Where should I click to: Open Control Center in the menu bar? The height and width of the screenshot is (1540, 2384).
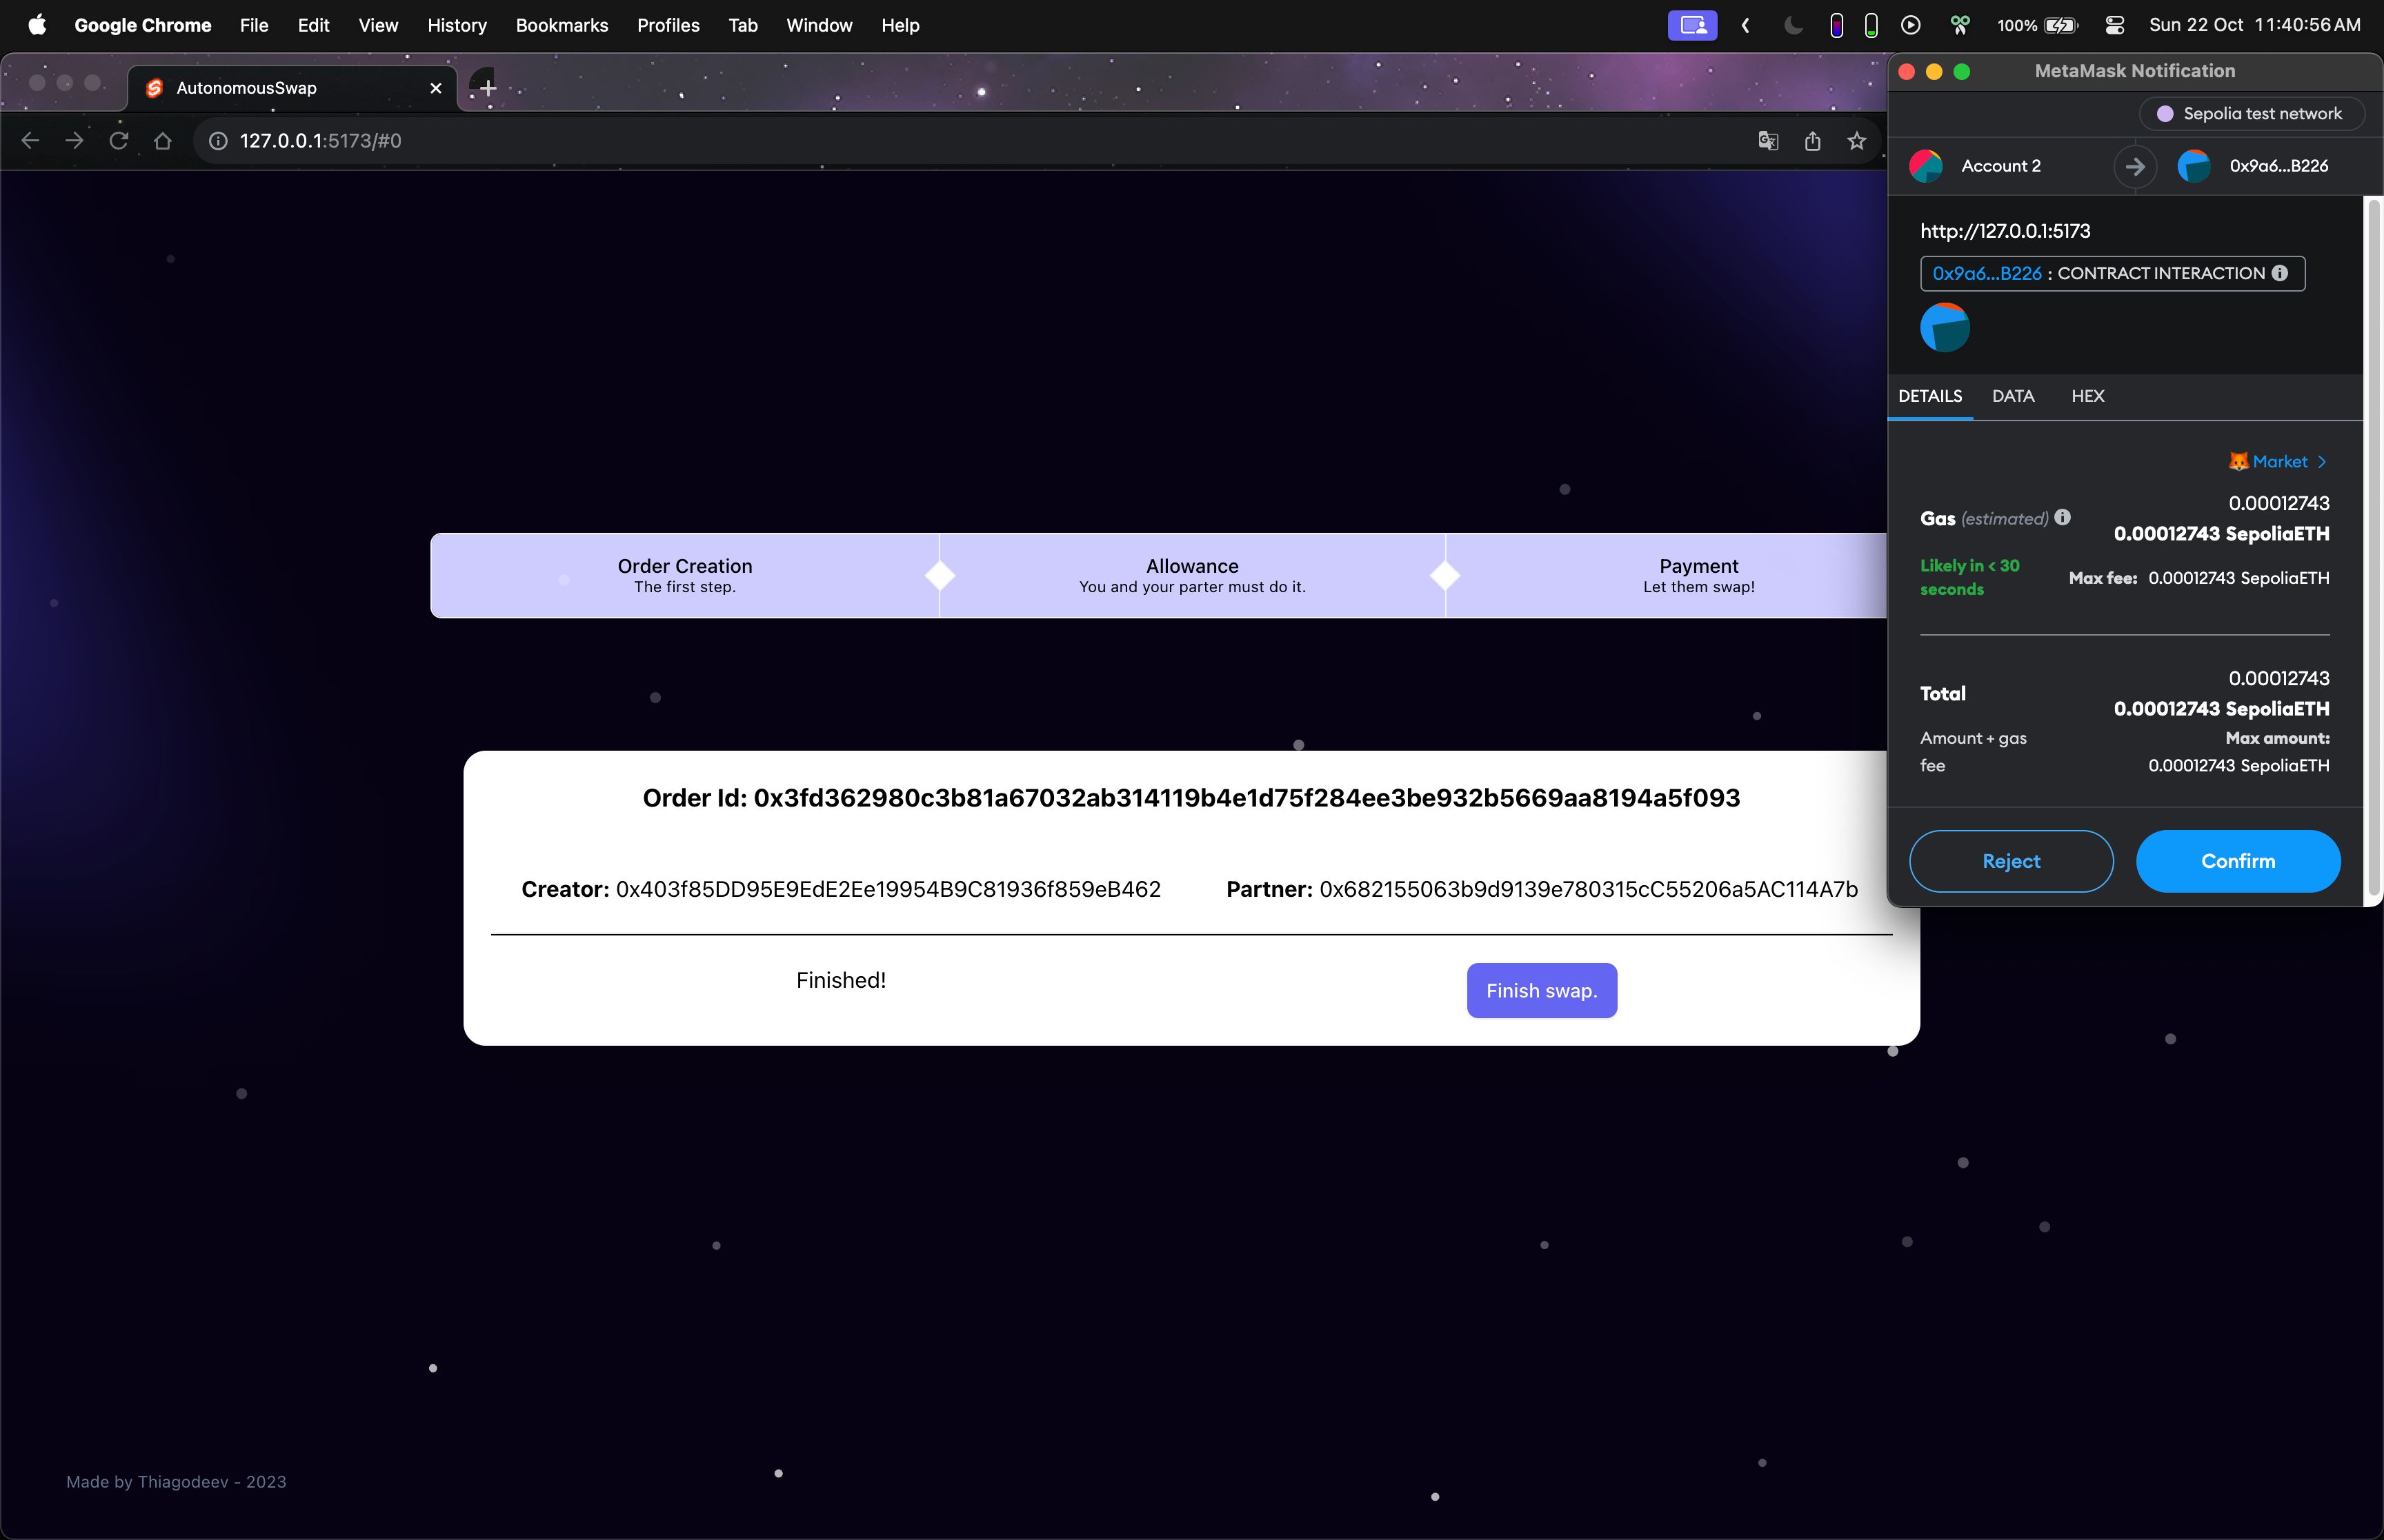[2114, 25]
